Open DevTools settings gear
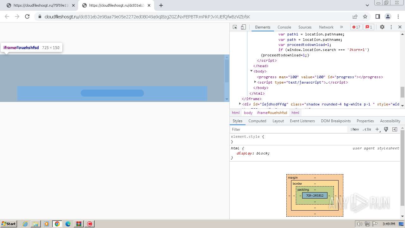Screen dimensions: 405x228 (382, 27)
